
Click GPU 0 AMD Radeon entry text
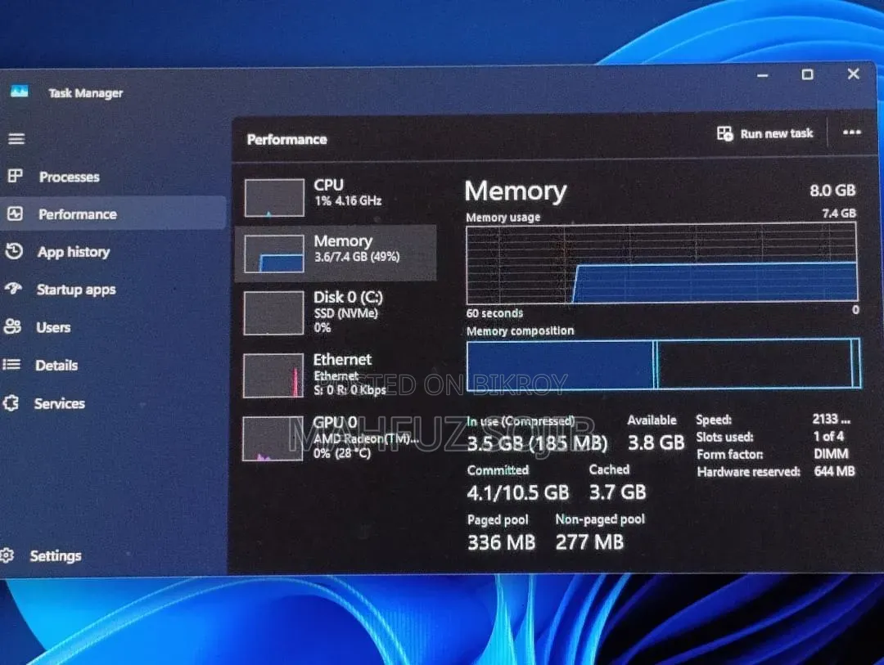(366, 438)
